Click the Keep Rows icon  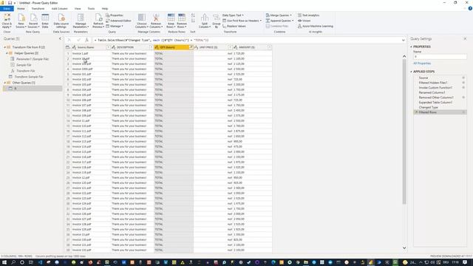171,18
